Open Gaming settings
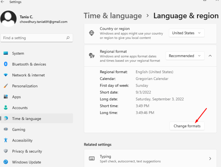This screenshot has width=221, height=167. click(37, 130)
